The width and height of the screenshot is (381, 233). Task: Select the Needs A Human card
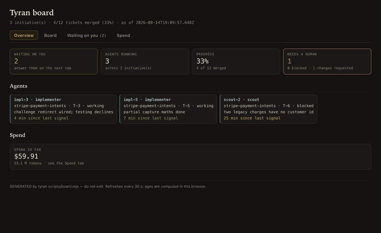327,61
